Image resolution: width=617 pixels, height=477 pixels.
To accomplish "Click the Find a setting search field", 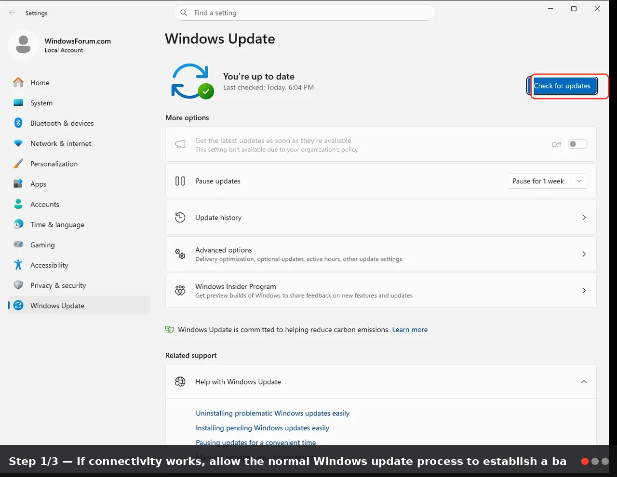I will coord(304,13).
